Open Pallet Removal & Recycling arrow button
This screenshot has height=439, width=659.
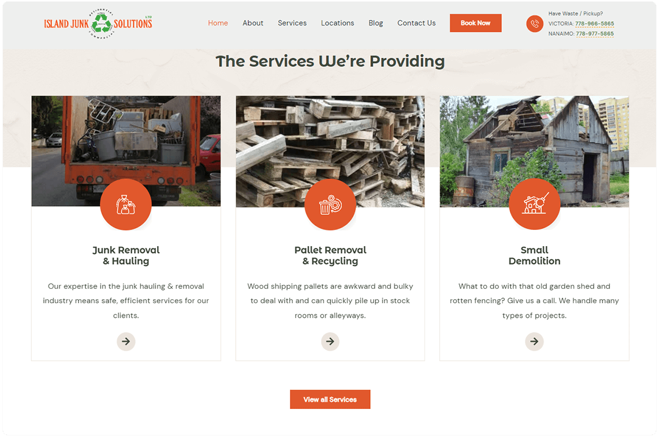[x=330, y=341]
